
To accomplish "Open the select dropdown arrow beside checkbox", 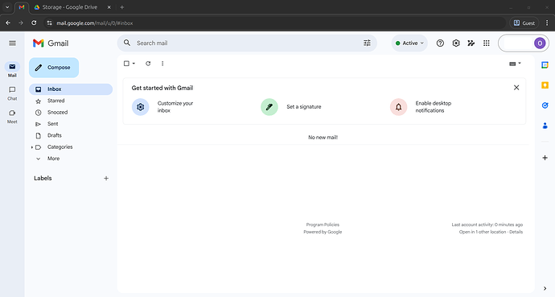I will click(134, 64).
